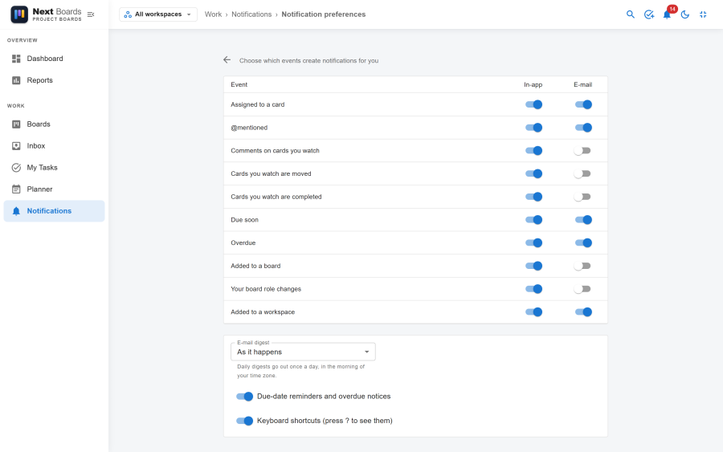
Task: Disable in-app for Added to a board
Action: pyautogui.click(x=533, y=266)
